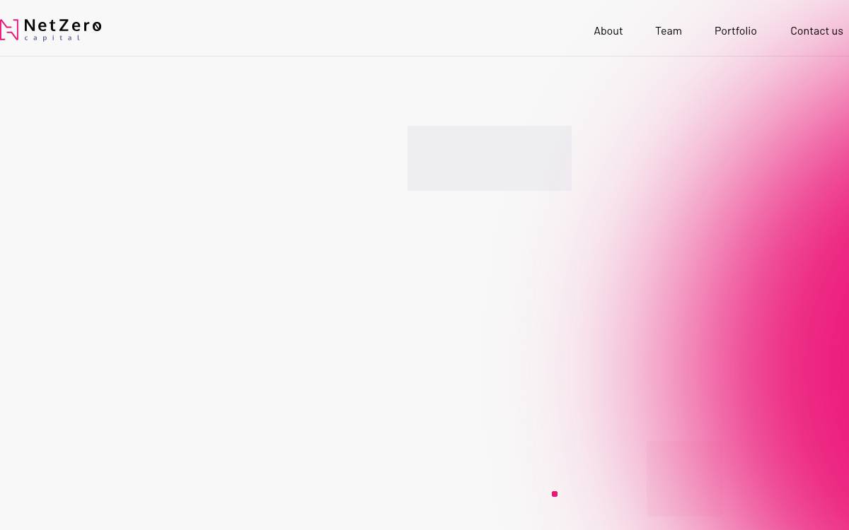Select the Contact us link
The width and height of the screenshot is (849, 530).
pos(816,31)
